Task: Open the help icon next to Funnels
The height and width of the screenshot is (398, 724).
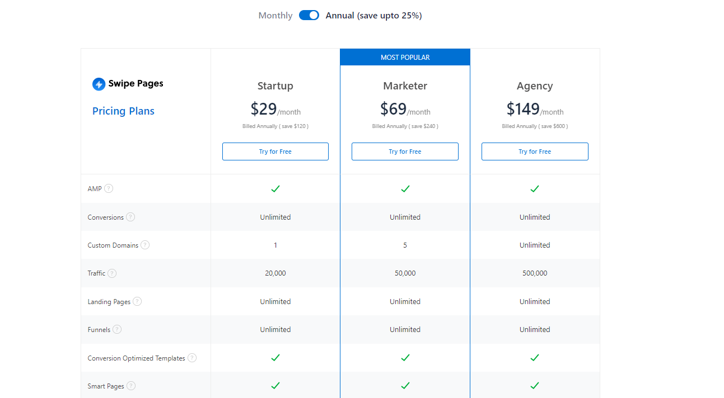Action: click(x=117, y=329)
